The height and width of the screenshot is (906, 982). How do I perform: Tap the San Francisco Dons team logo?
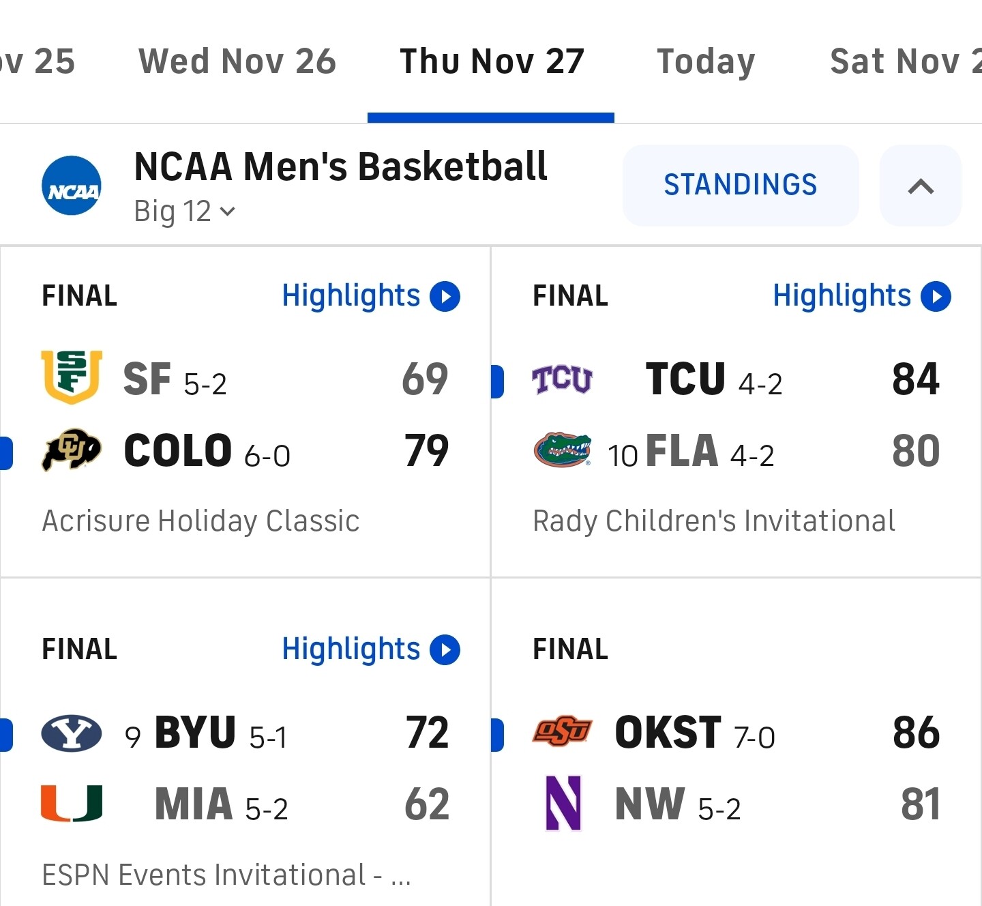tap(72, 377)
